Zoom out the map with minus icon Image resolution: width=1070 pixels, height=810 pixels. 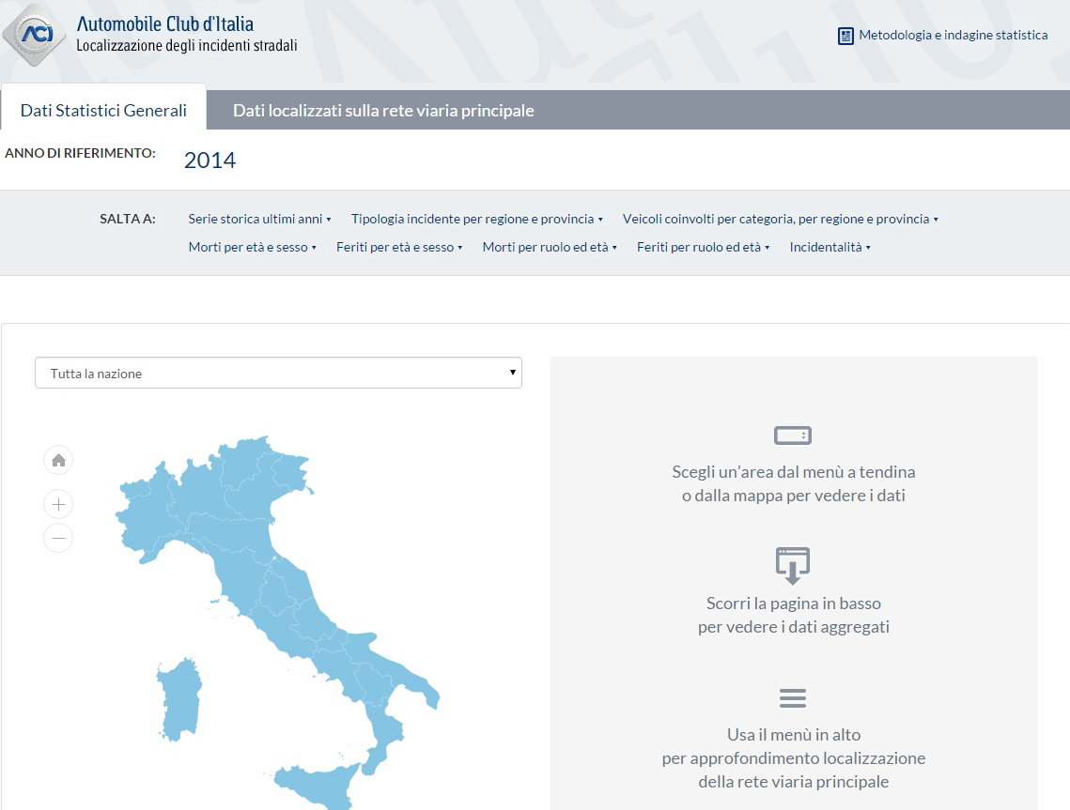pos(58,538)
